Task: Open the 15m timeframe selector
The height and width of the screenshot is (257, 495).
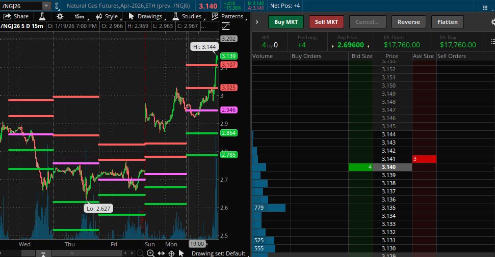Action: pyautogui.click(x=79, y=16)
